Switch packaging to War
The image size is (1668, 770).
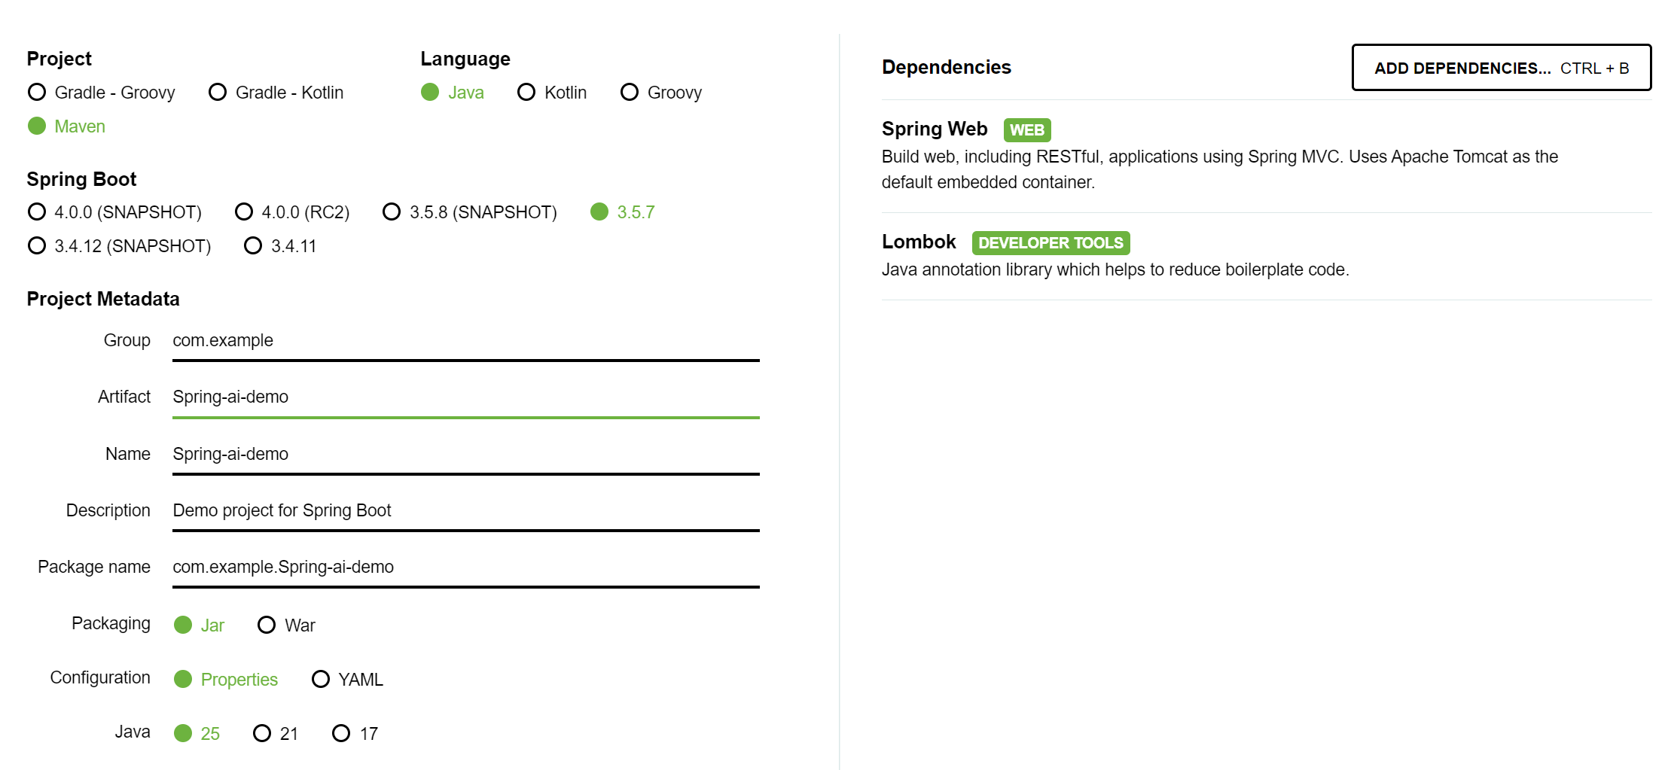267,625
